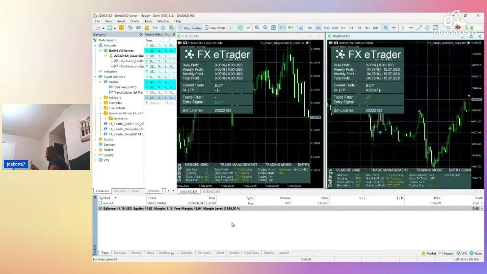Open the Experts tab in Toolbox
The height and width of the screenshot is (274, 487).
(269, 253)
